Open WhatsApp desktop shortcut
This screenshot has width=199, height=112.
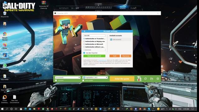(x=5, y=67)
